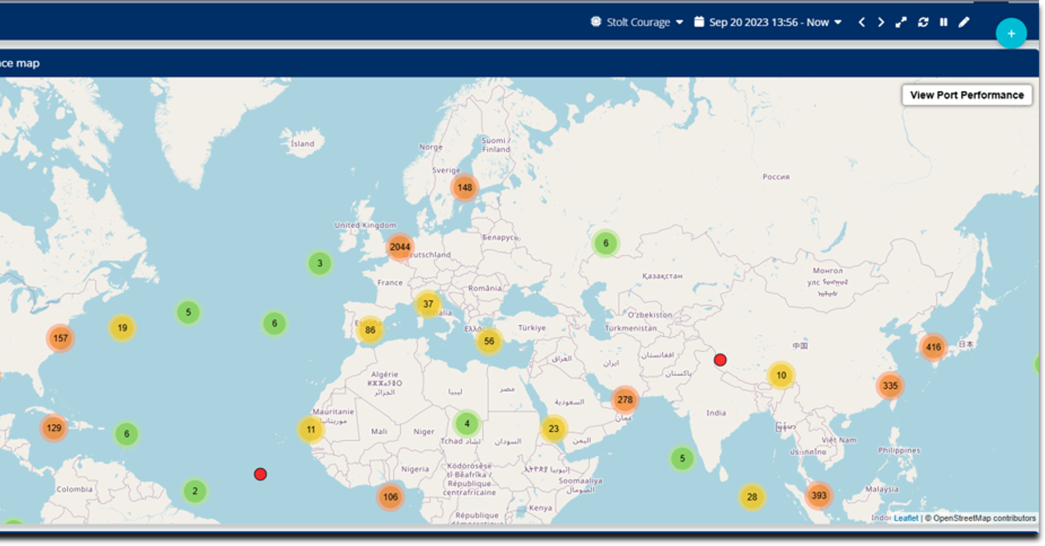This screenshot has width=1045, height=546.
Task: Click the View Port Performance button
Action: point(966,95)
